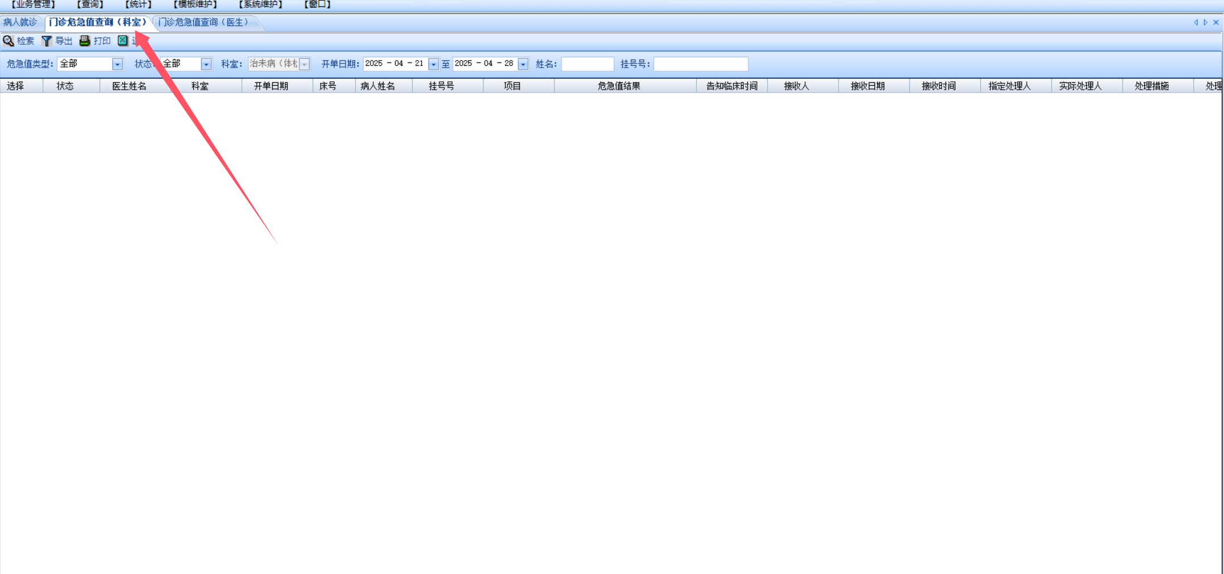1224x574 pixels.
Task: Click the 科室 column header
Action: [x=206, y=86]
